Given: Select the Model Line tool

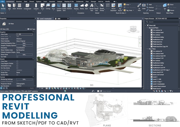Looking at the screenshot, I should 96,7.
